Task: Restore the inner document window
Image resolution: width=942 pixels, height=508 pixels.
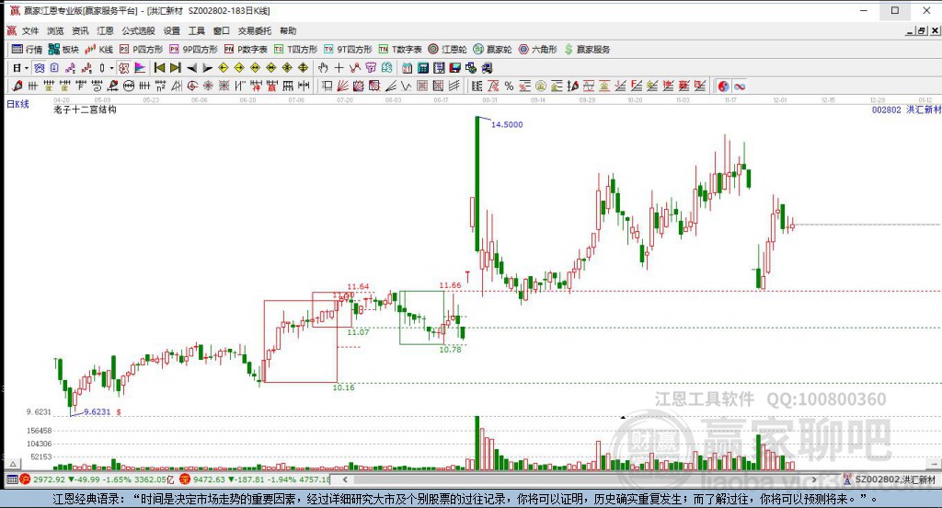Action: pyautogui.click(x=921, y=30)
